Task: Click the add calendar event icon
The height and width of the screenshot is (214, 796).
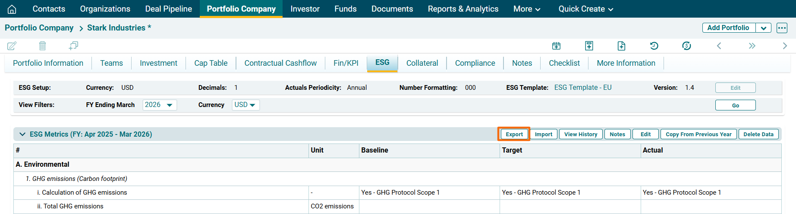Action: click(x=556, y=46)
